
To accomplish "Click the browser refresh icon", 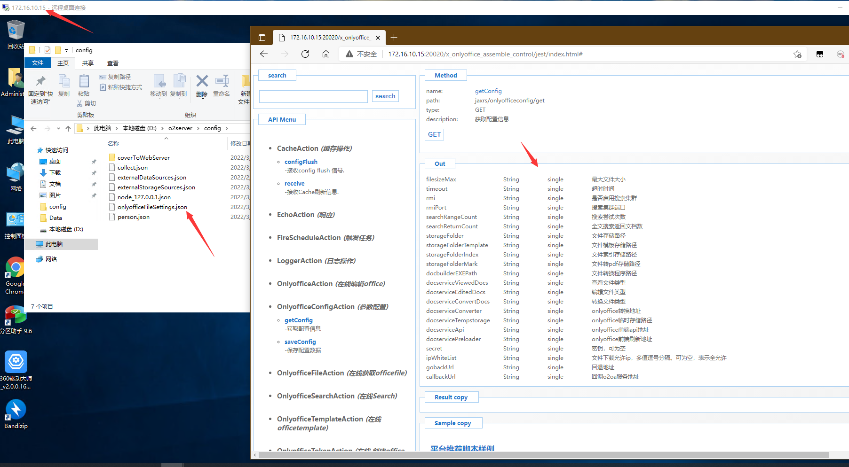I will [305, 54].
